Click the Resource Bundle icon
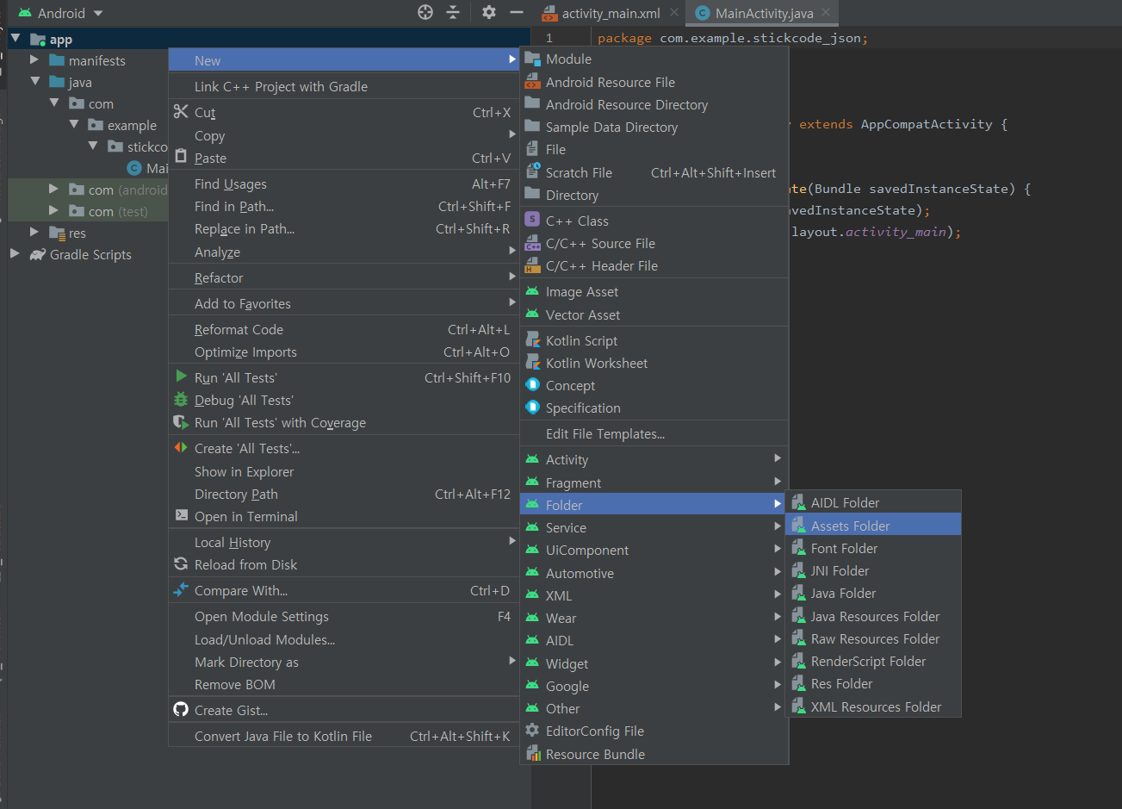Viewport: 1122px width, 809px height. point(533,754)
